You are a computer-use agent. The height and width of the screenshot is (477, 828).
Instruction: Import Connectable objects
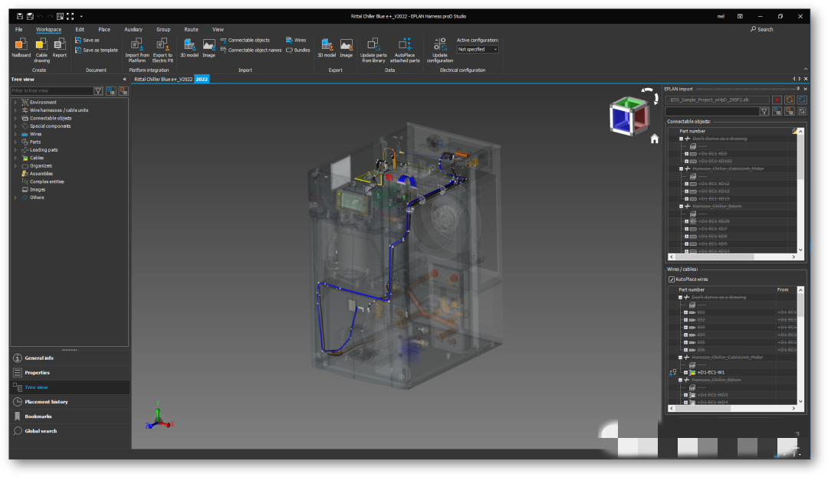pos(245,40)
